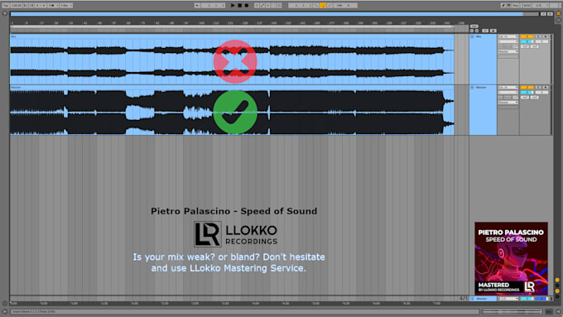563x317 pixels.
Task: Set Master audio track monitor to Auto
Action: click(508, 98)
